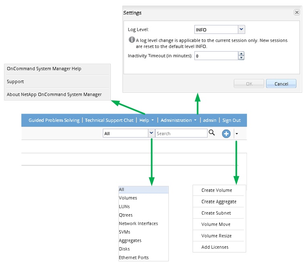Viewport: 307px width, 267px height.
Task: Click the blue plus create icon
Action: tap(226, 133)
